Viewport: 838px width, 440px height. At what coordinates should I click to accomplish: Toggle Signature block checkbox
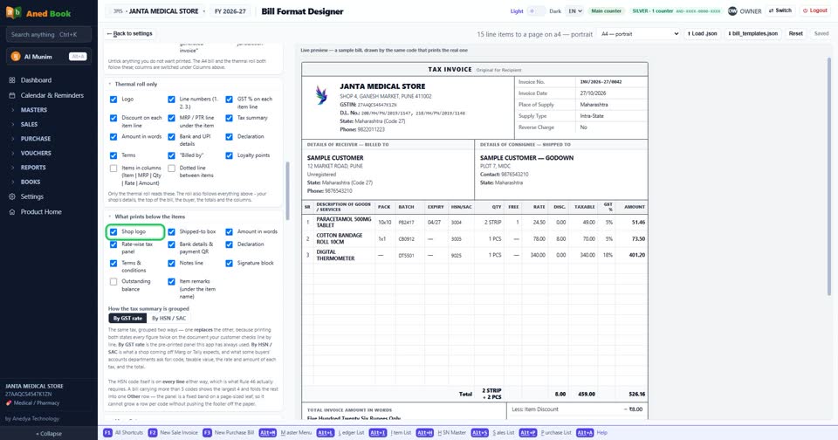(x=229, y=263)
